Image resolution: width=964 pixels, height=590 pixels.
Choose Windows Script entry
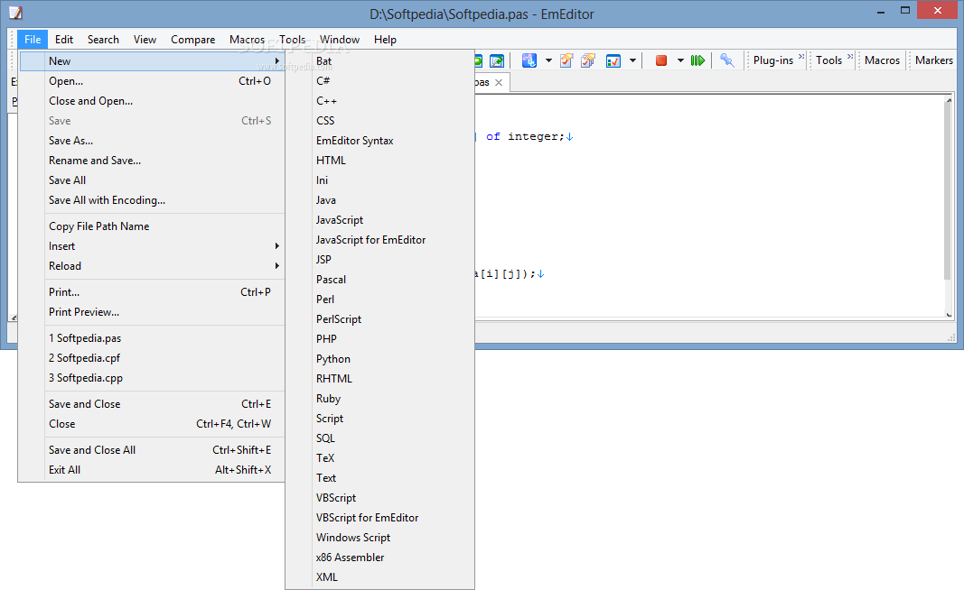[380, 537]
